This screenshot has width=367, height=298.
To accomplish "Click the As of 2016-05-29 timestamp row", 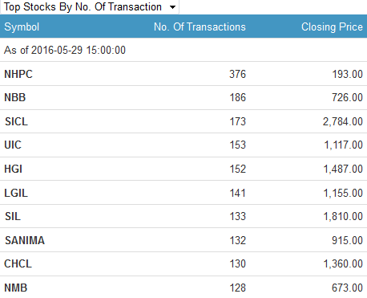I will coord(183,50).
